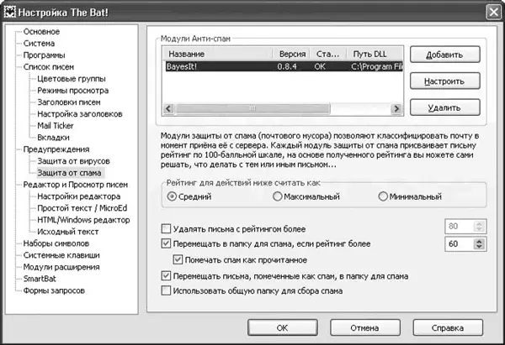Open SmartBat settings
505x345 pixels.
(x=40, y=279)
